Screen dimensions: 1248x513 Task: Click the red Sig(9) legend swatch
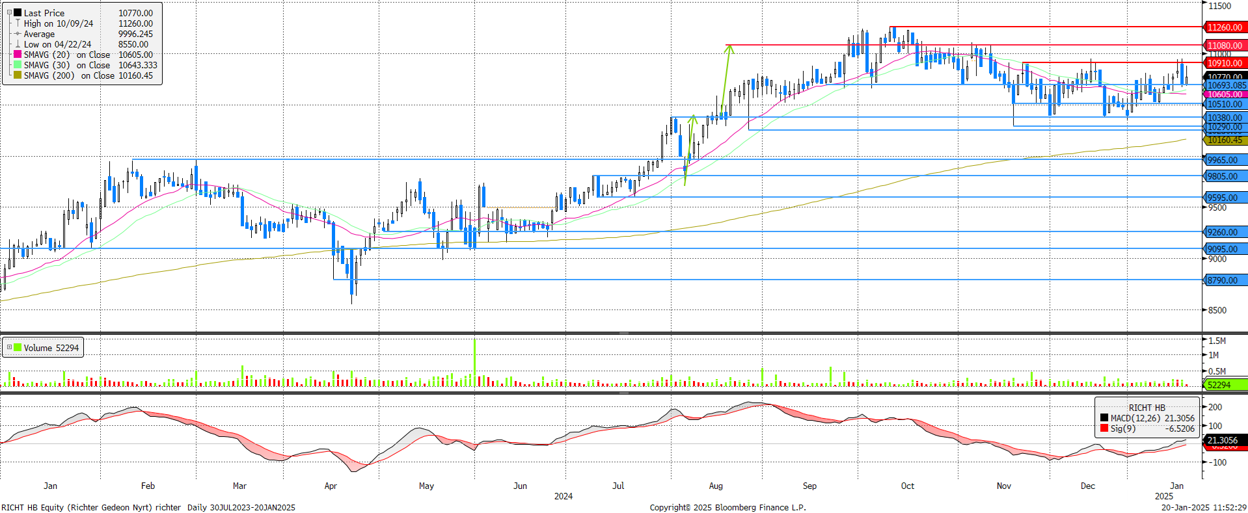(1104, 428)
